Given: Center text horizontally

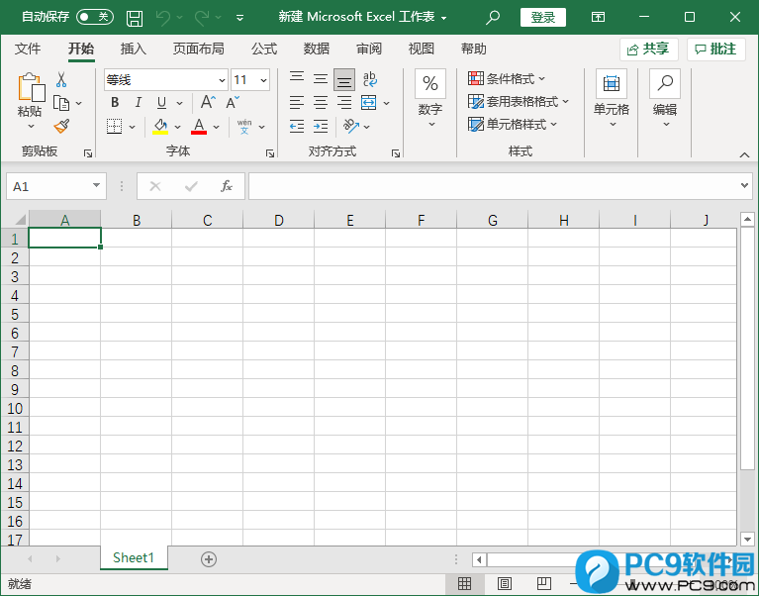Looking at the screenshot, I should [x=321, y=103].
